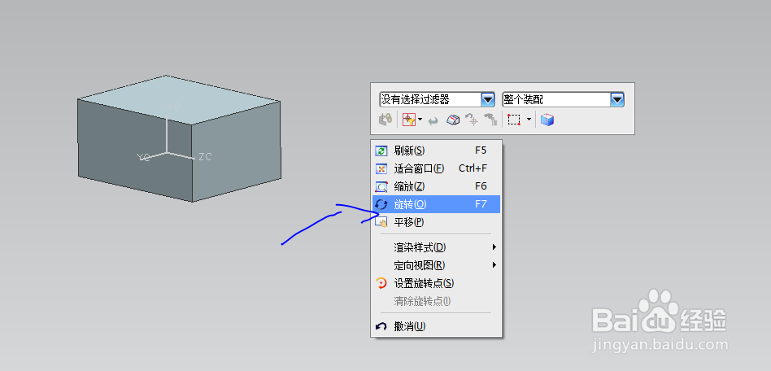
Task: Expand the 渲染样式(D) submenu
Action: point(436,247)
